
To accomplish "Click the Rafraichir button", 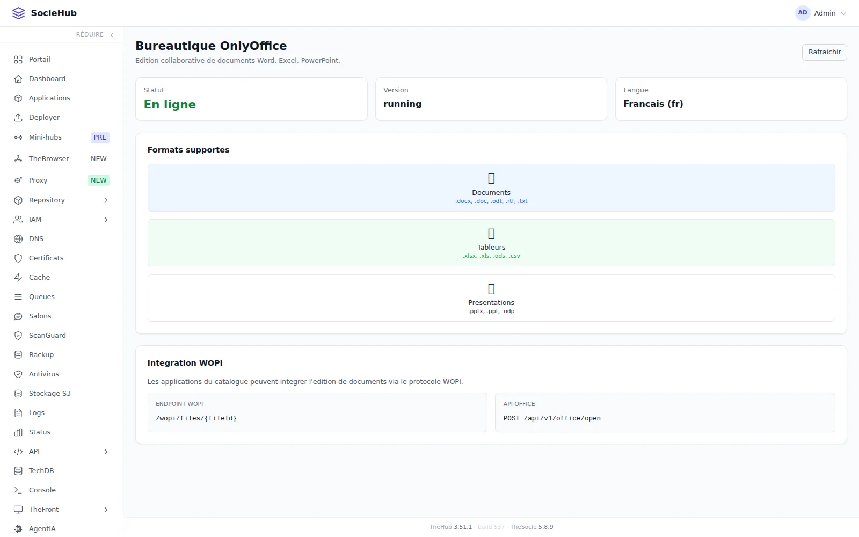I will click(824, 52).
